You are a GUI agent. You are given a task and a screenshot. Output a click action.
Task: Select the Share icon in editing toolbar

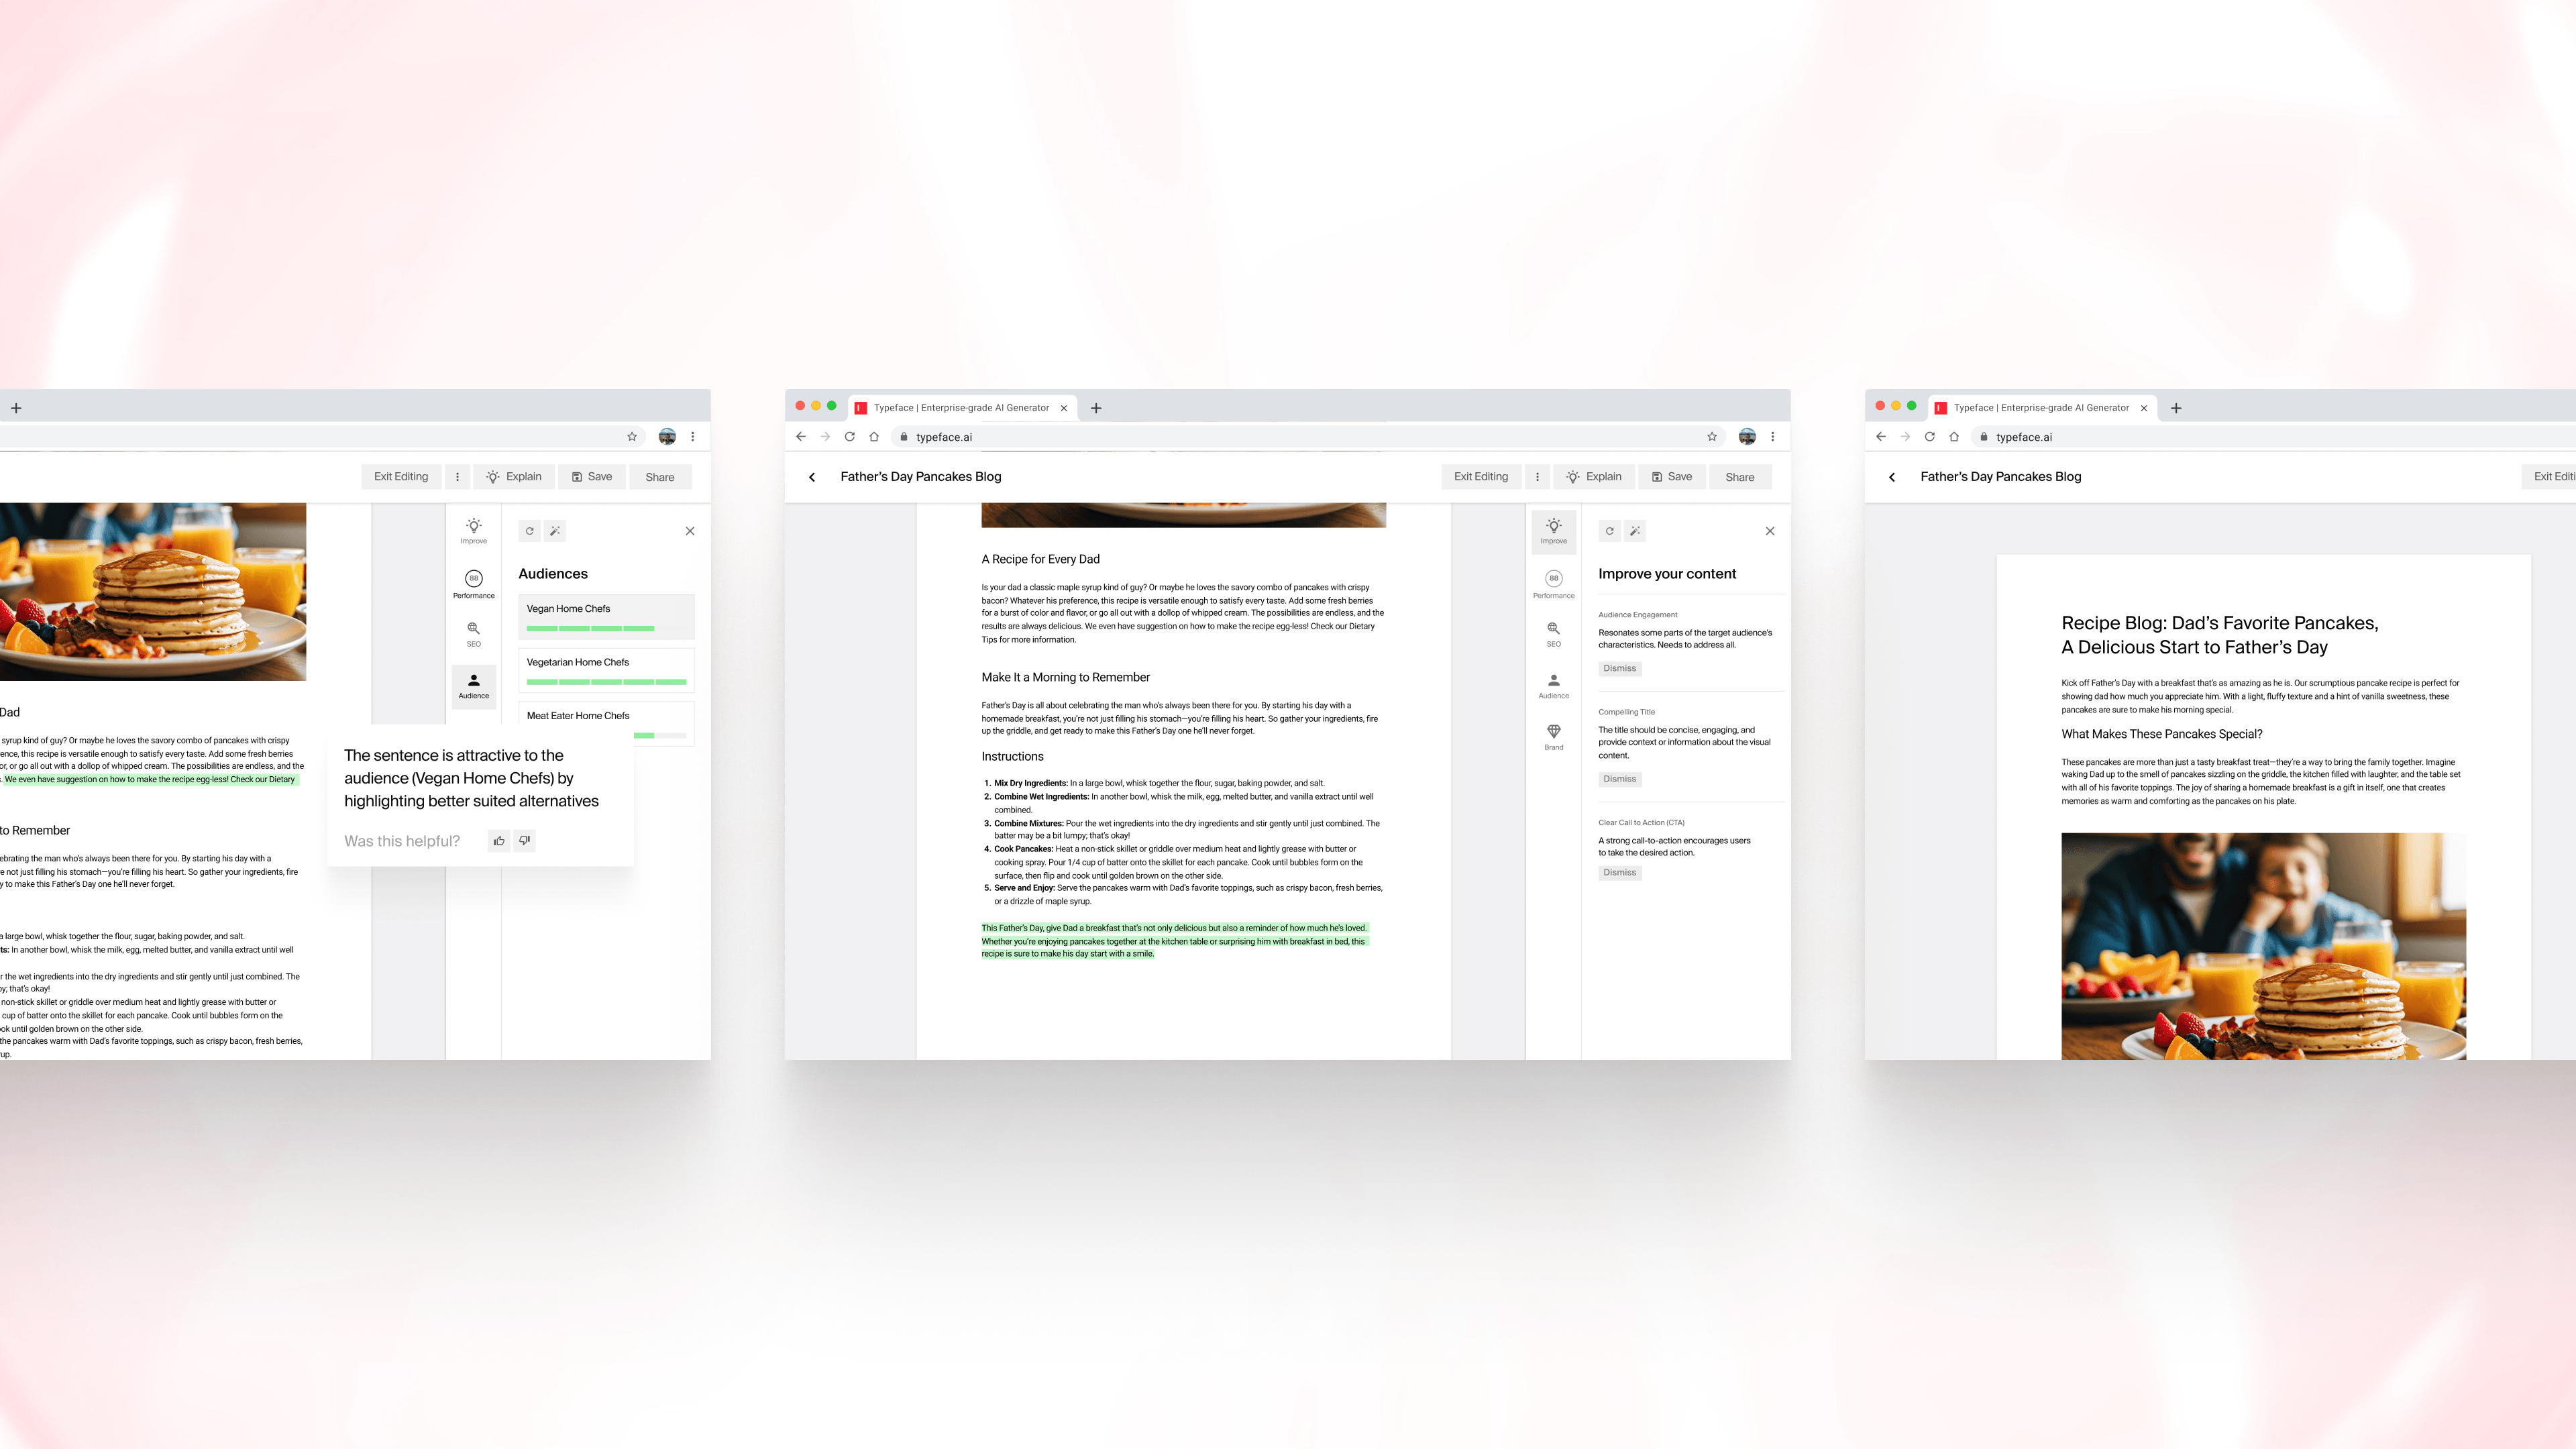pos(1739,476)
